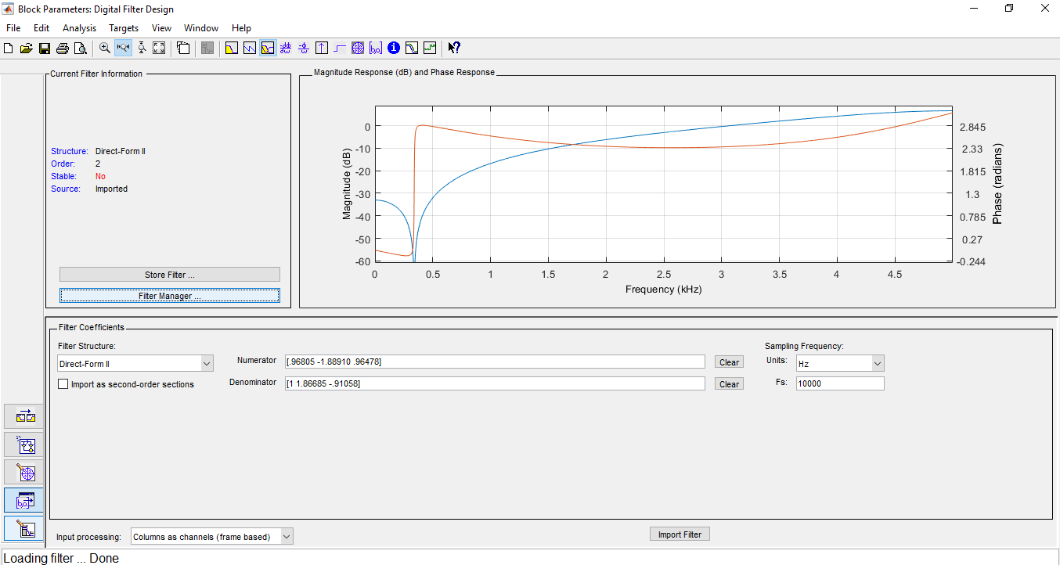This screenshot has width=1060, height=565.
Task: Display the Filter Coefficients [b,a] toolbar icon
Action: coord(376,48)
